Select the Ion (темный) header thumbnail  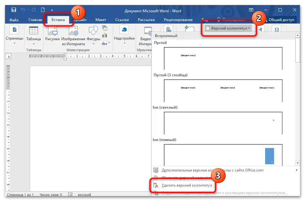click(223, 154)
